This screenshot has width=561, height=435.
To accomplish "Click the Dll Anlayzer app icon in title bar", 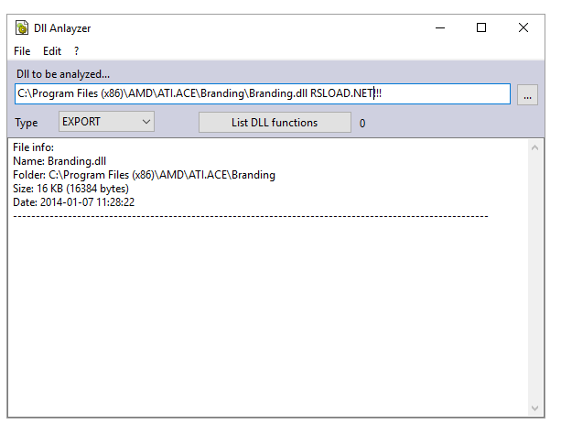I will pyautogui.click(x=21, y=28).
